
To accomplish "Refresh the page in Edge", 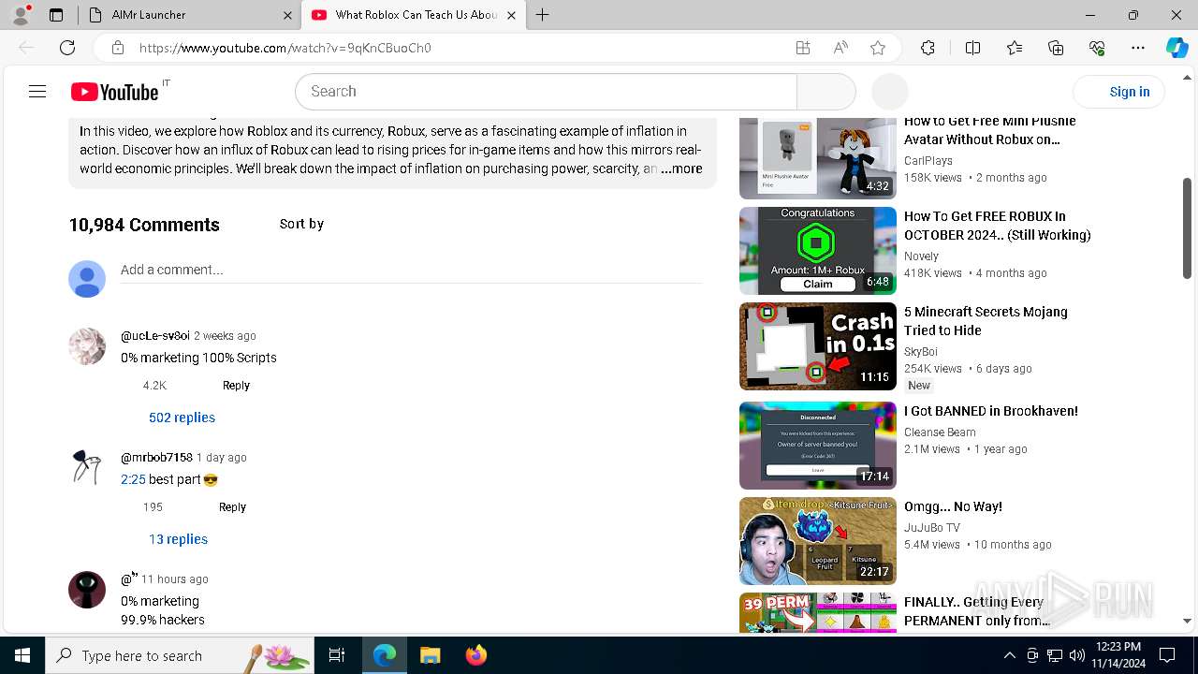I will click(67, 48).
